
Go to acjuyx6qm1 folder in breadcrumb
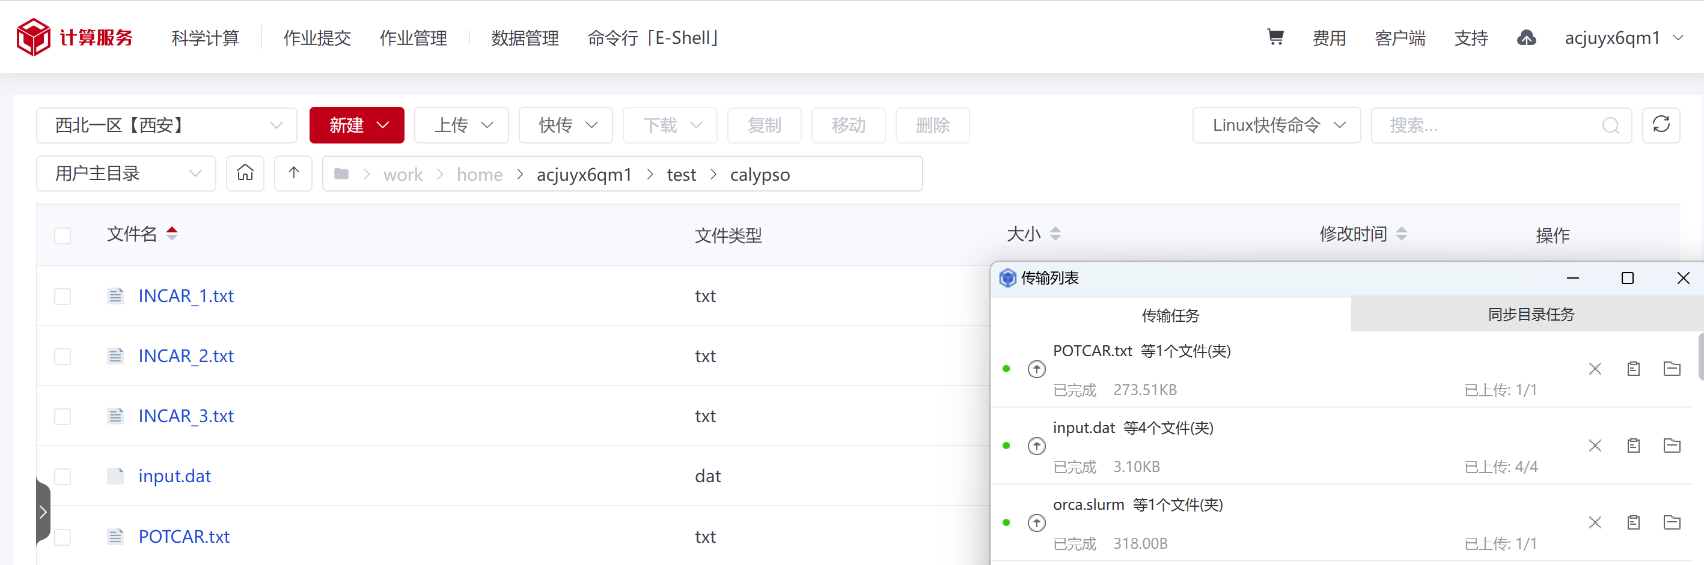584,175
